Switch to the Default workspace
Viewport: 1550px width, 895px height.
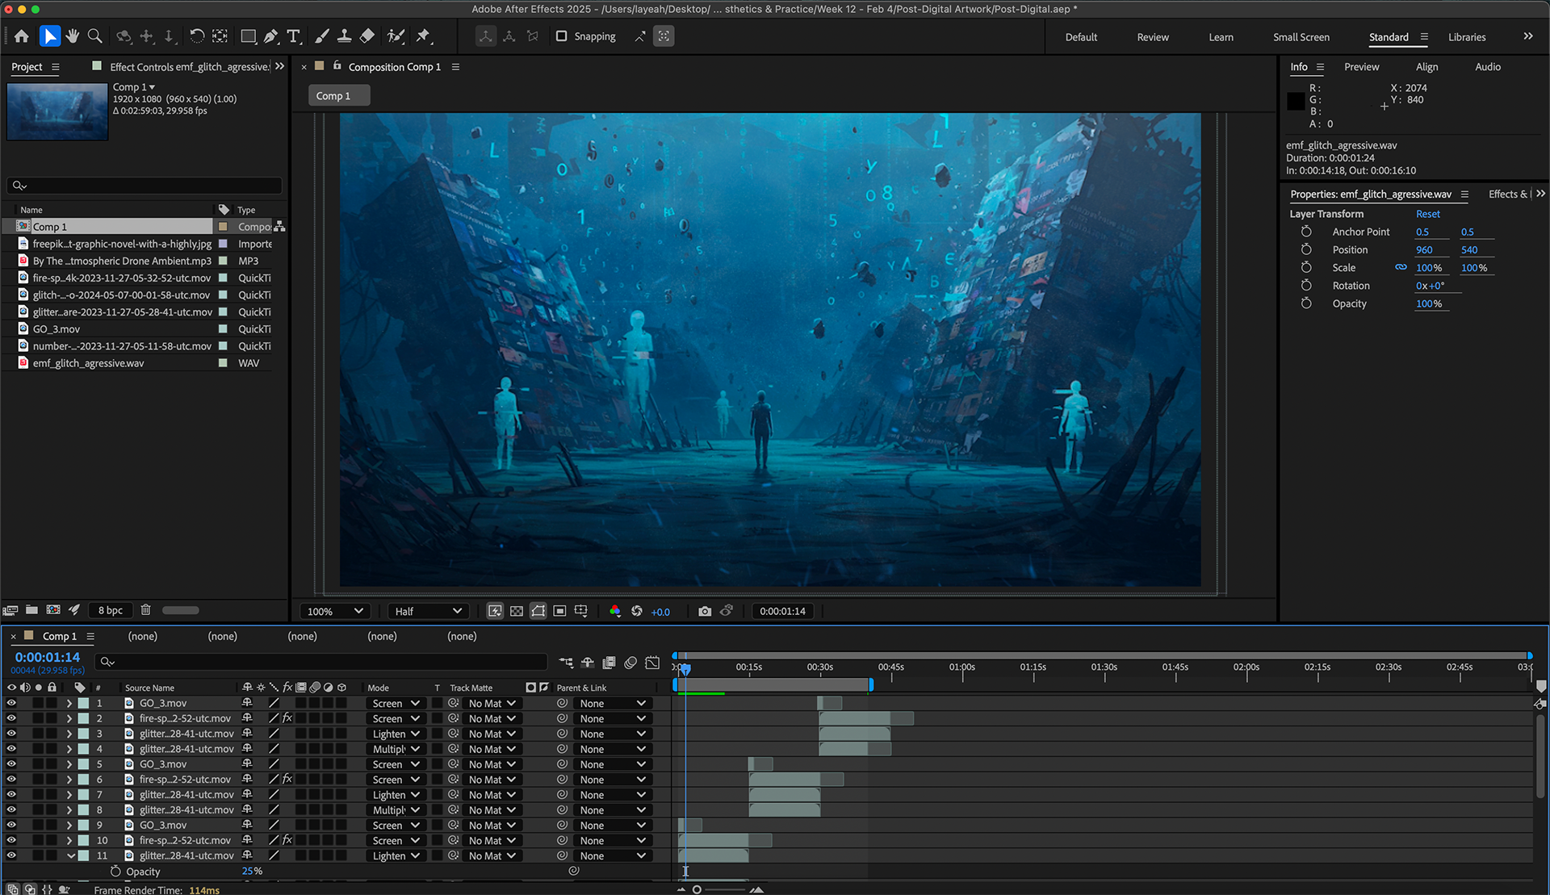pos(1081,37)
